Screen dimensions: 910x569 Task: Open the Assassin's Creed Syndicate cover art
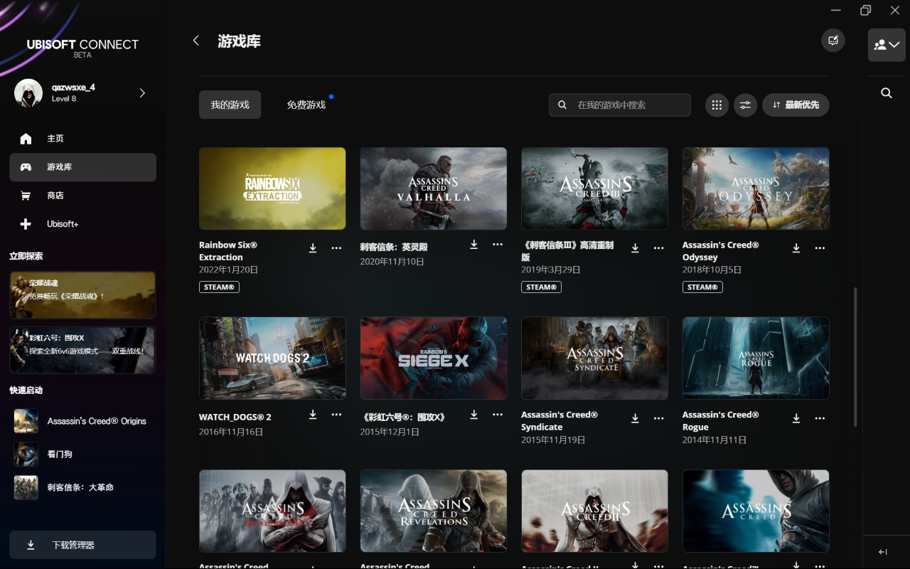point(594,358)
